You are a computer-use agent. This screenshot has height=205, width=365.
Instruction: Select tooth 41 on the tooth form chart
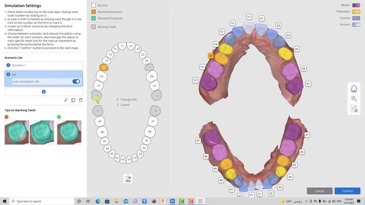(123, 159)
